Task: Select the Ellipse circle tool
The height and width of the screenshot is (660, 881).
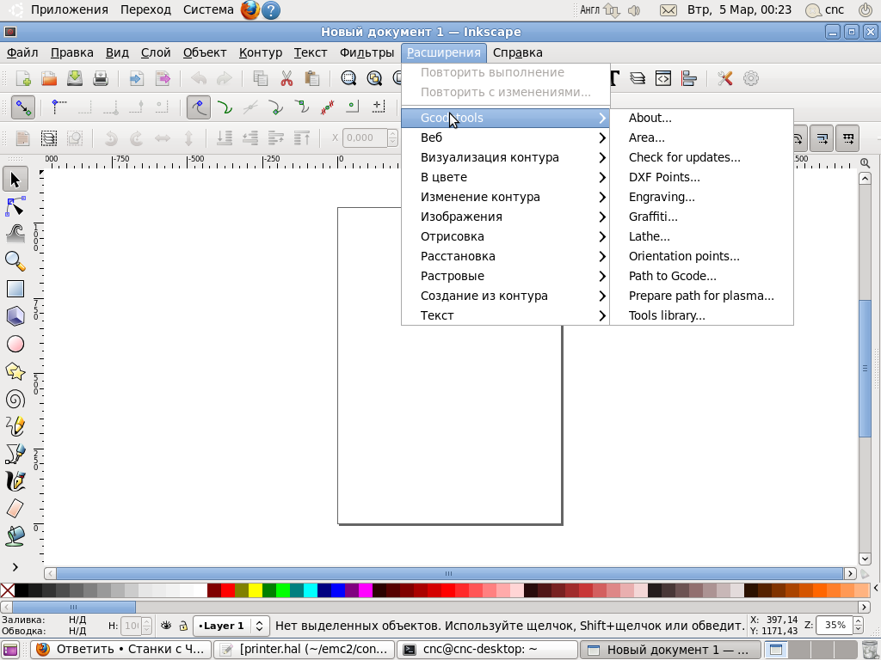Action: (x=15, y=344)
